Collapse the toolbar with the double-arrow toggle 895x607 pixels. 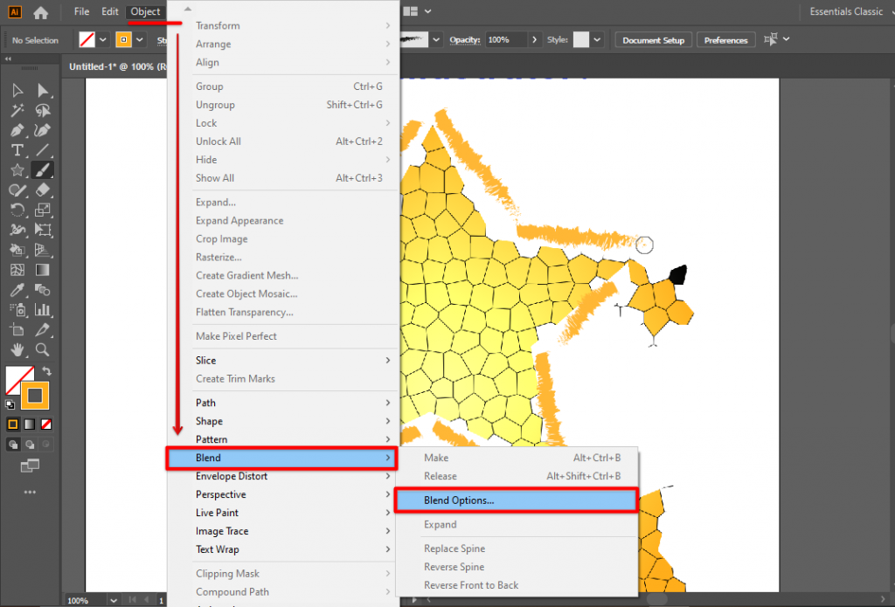10,59
